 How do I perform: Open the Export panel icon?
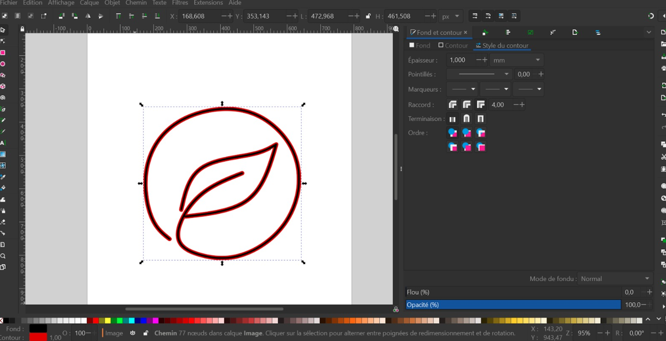(575, 32)
